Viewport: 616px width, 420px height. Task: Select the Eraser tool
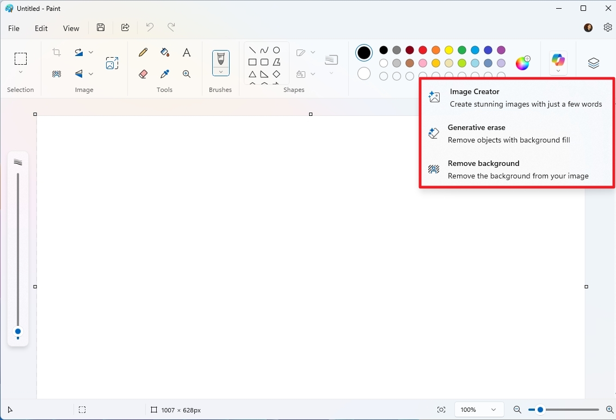(142, 73)
